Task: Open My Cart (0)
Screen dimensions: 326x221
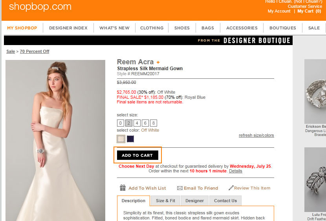Action: click(309, 11)
